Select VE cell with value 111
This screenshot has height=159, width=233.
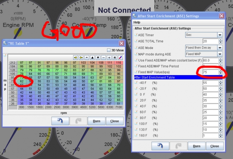coord(110,63)
